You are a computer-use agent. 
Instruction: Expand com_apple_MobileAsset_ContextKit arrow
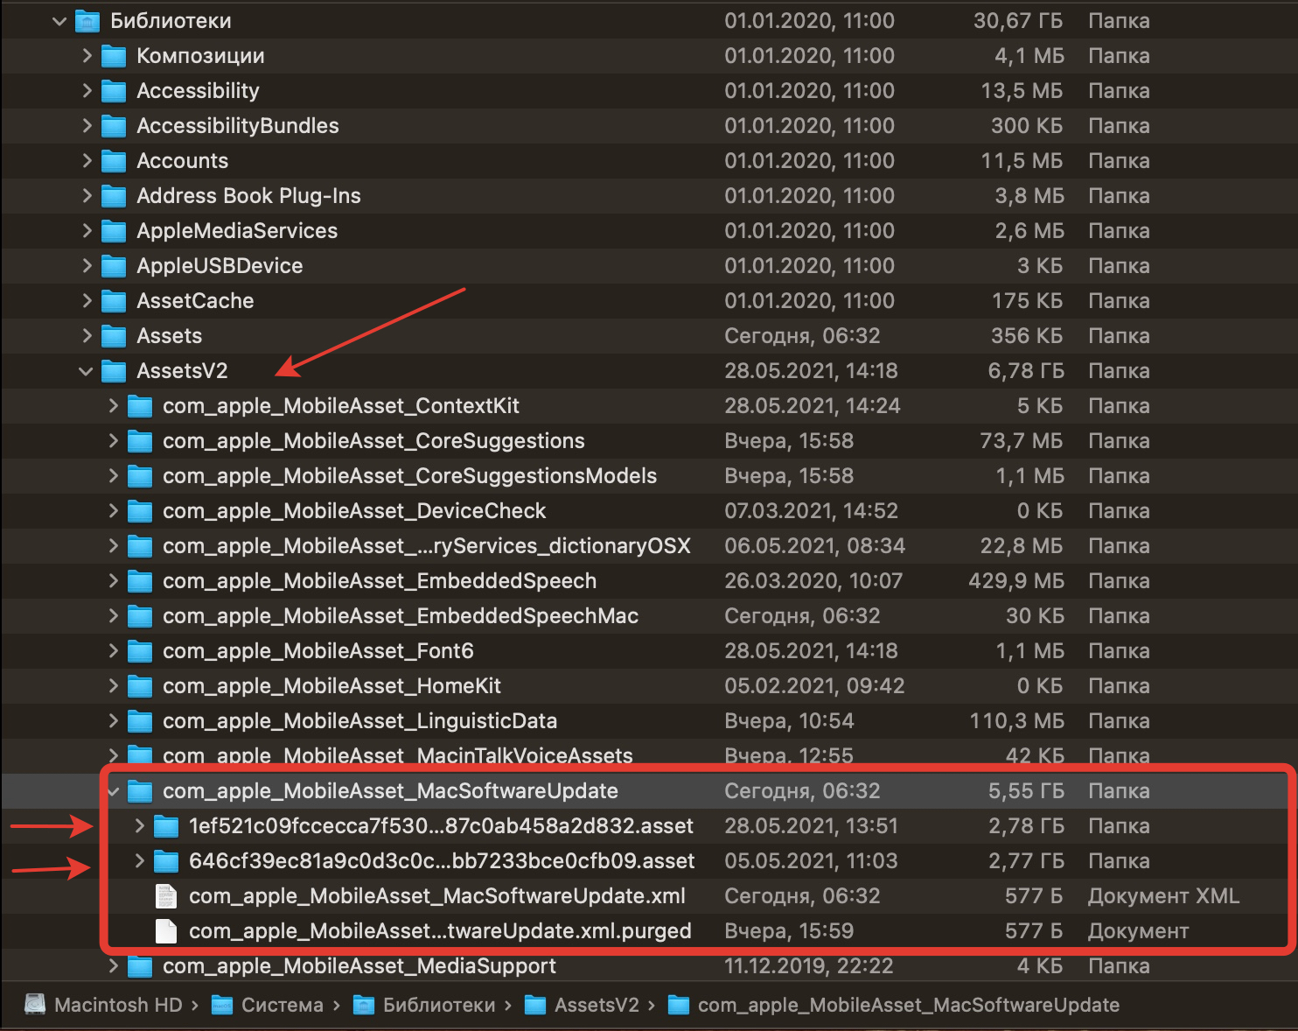pyautogui.click(x=113, y=406)
